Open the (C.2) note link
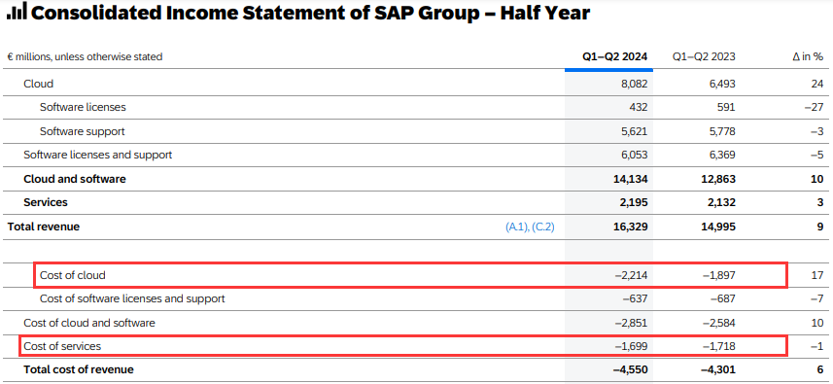 (543, 227)
